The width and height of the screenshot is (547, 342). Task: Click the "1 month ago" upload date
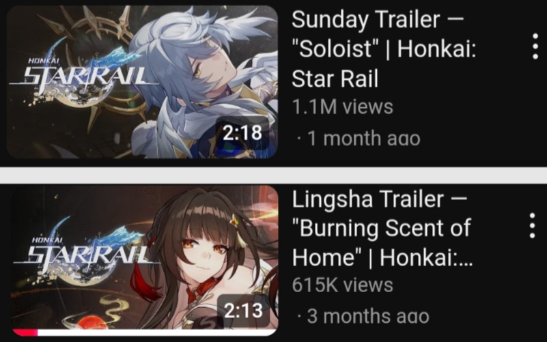tap(363, 139)
